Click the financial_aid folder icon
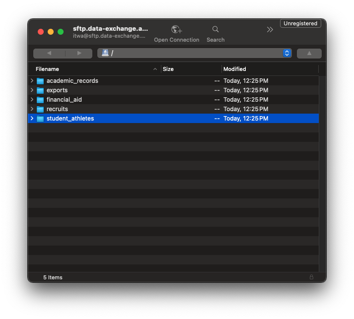 (40, 100)
